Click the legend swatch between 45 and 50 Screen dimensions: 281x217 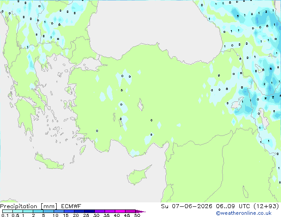(x=130, y=211)
